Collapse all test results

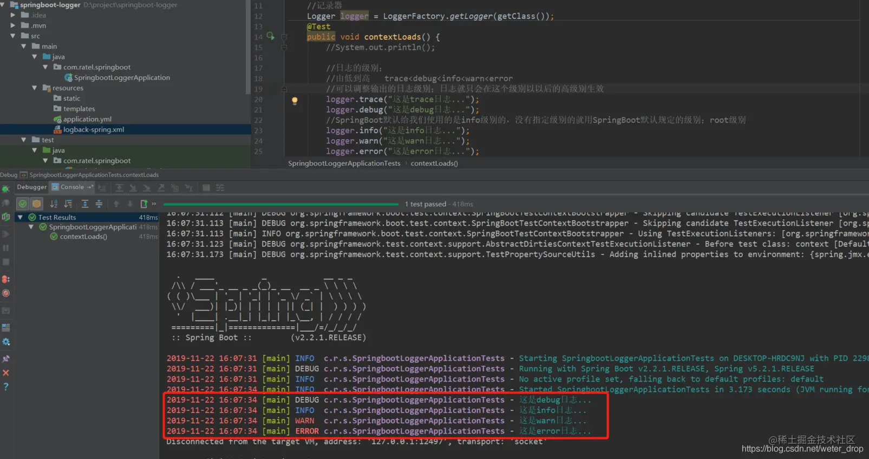point(99,204)
